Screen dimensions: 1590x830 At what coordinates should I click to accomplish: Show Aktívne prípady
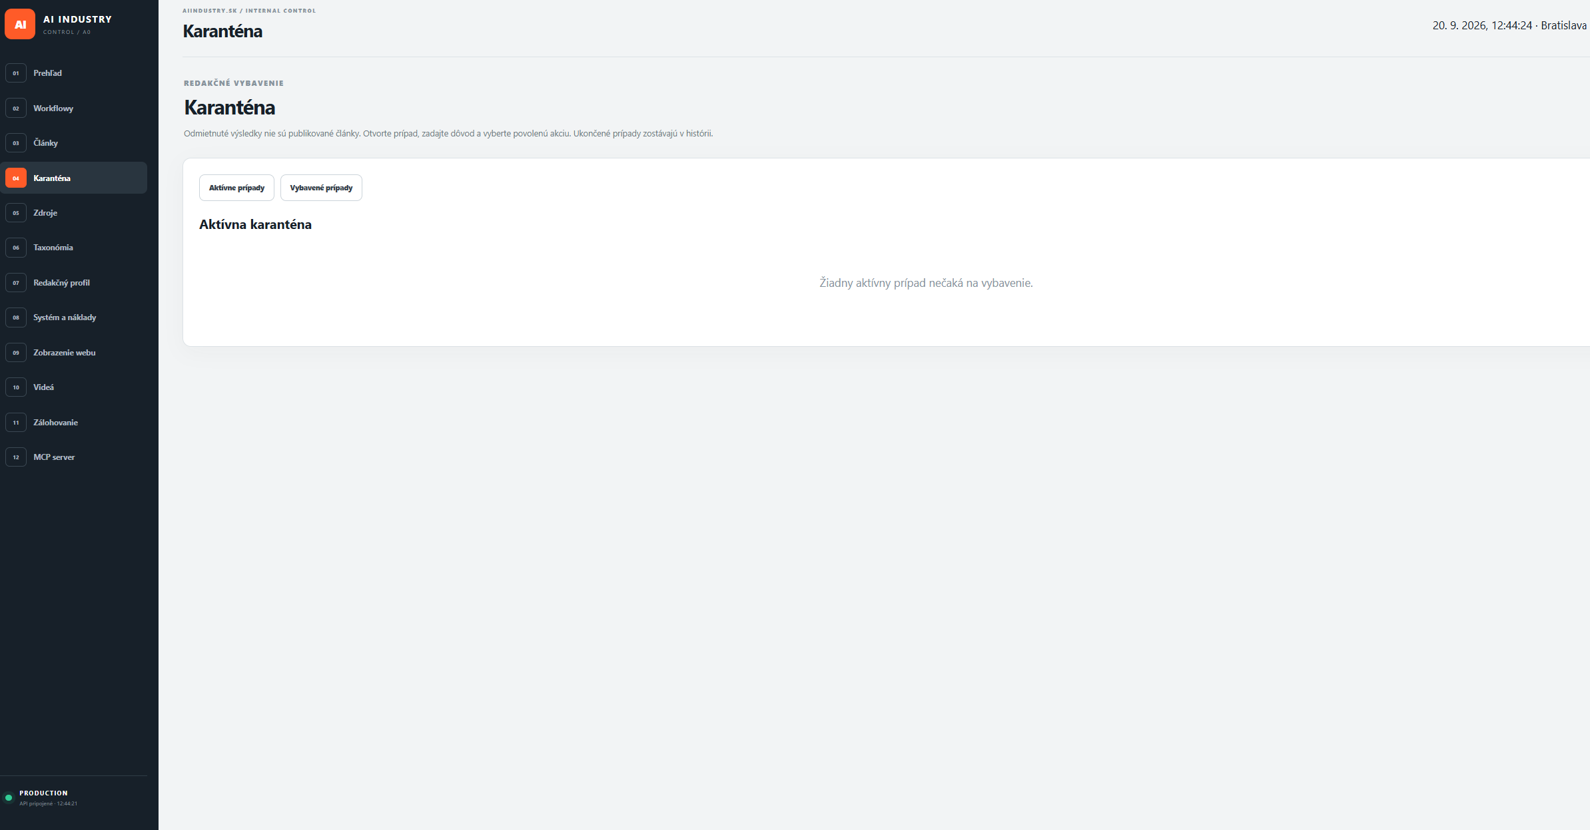point(236,188)
